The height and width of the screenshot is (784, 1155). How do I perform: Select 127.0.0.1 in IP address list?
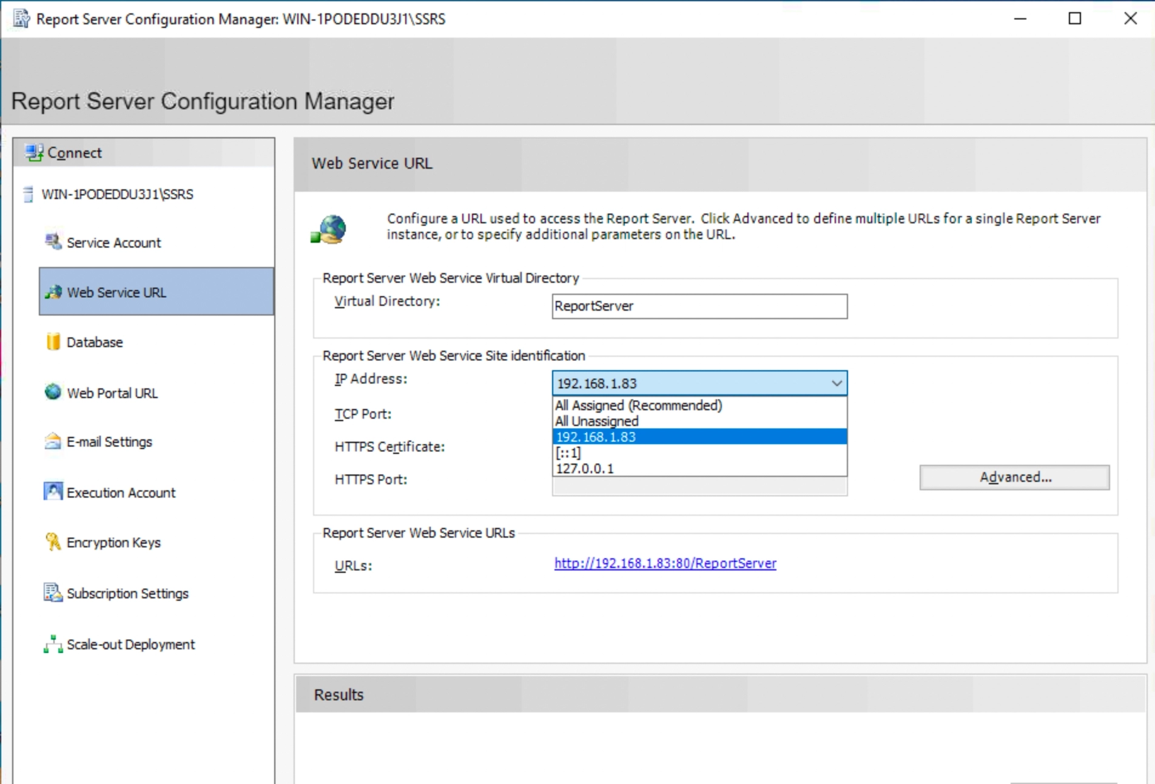(x=585, y=468)
